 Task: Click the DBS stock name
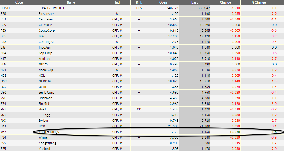click(x=42, y=36)
